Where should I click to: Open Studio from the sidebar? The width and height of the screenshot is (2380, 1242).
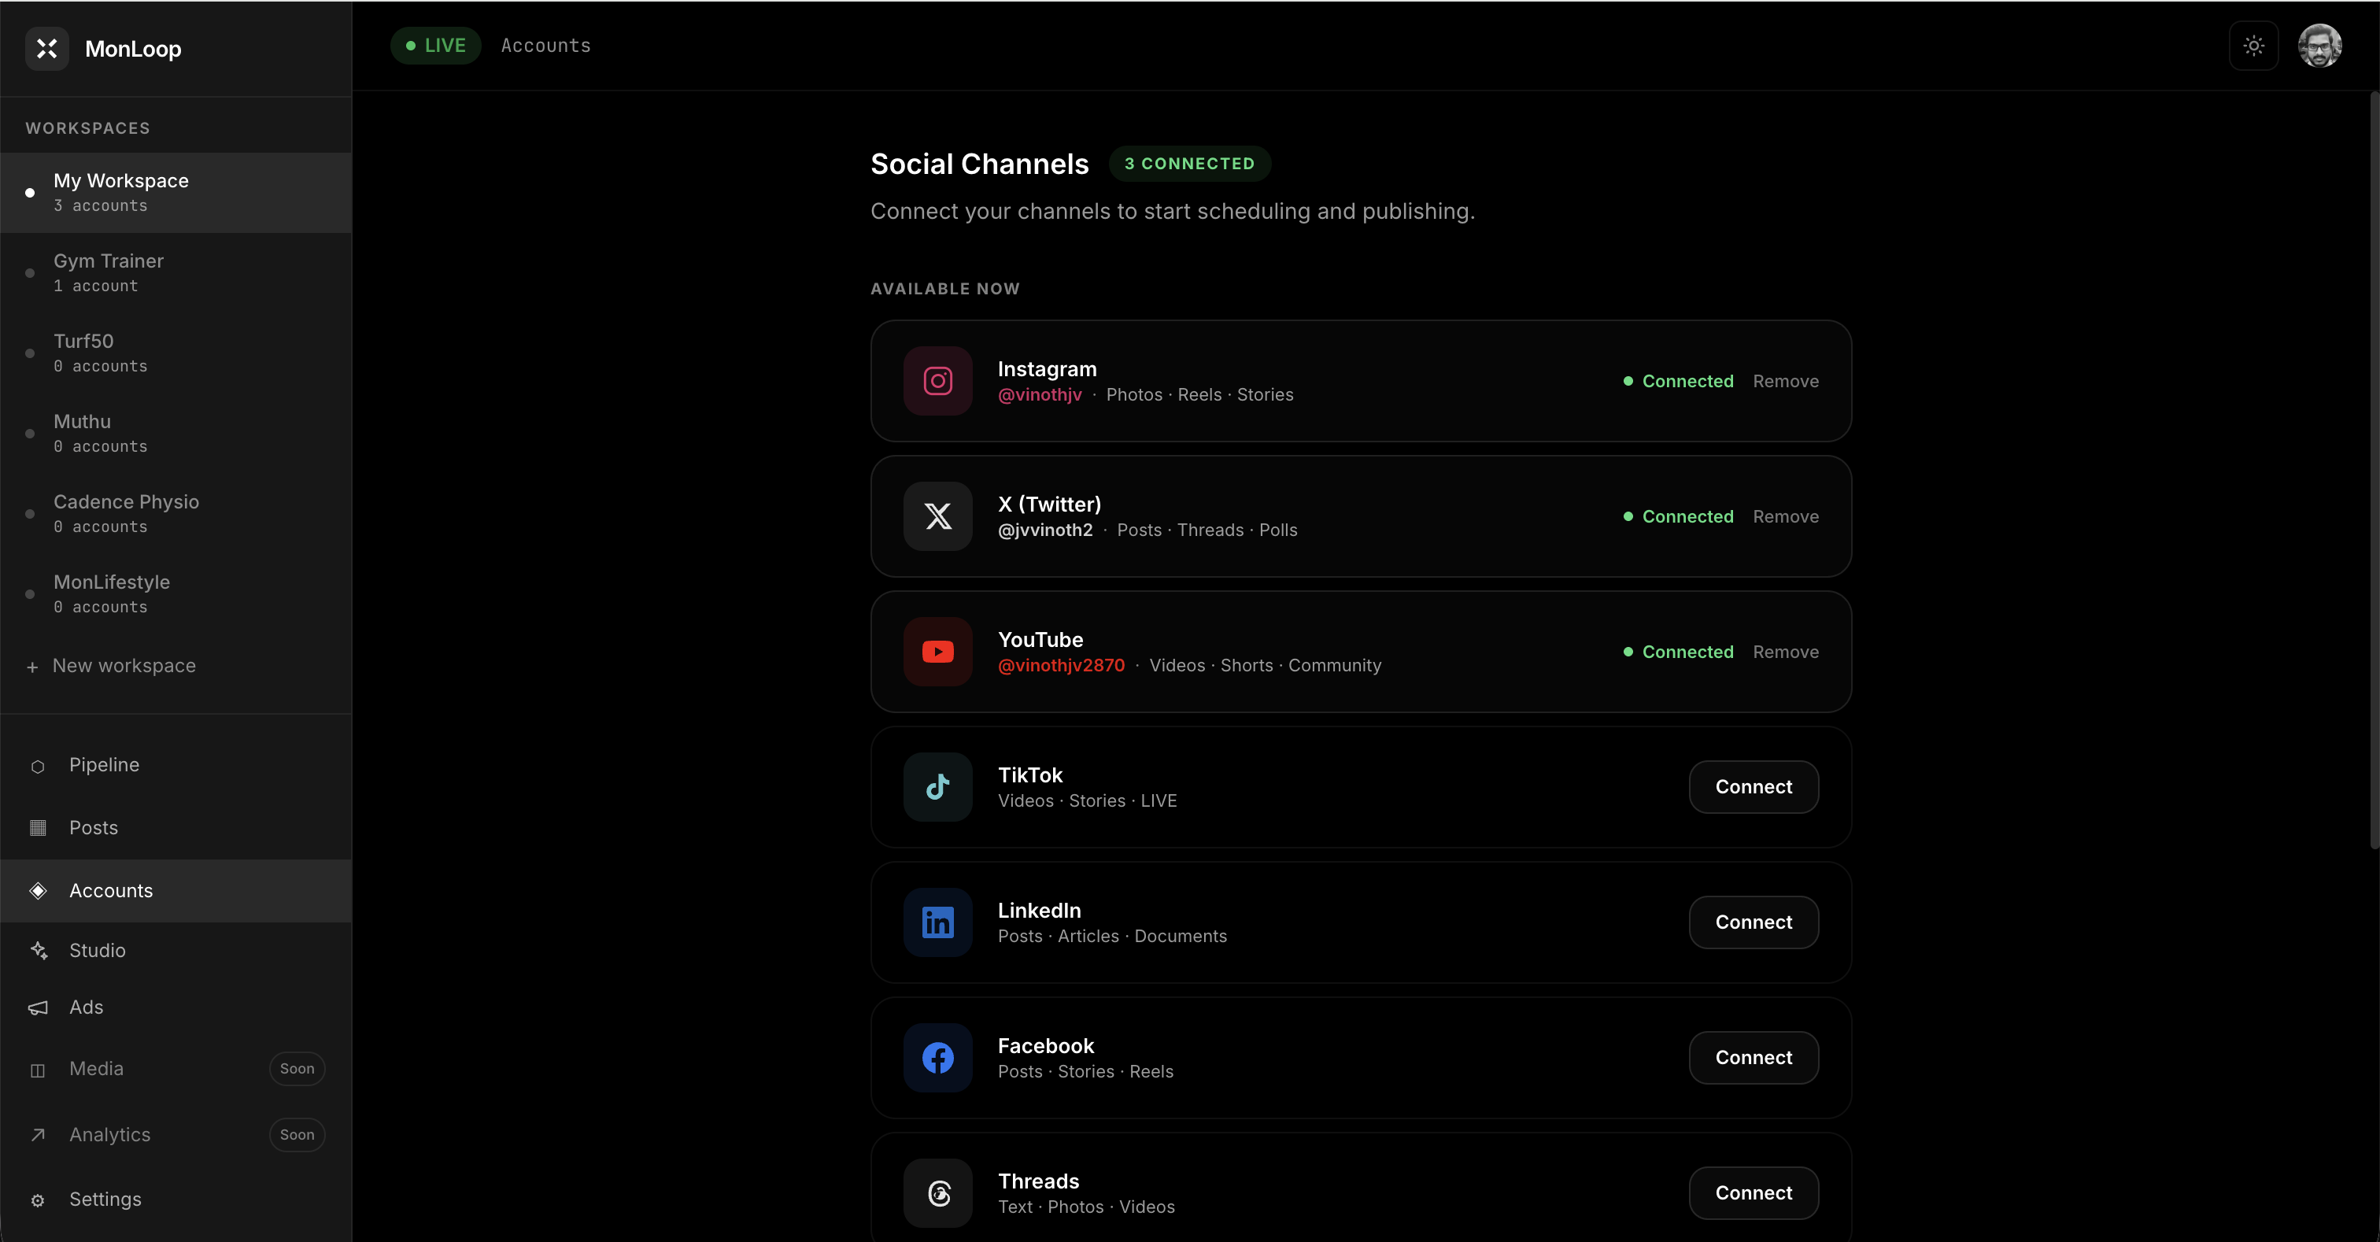(x=176, y=950)
